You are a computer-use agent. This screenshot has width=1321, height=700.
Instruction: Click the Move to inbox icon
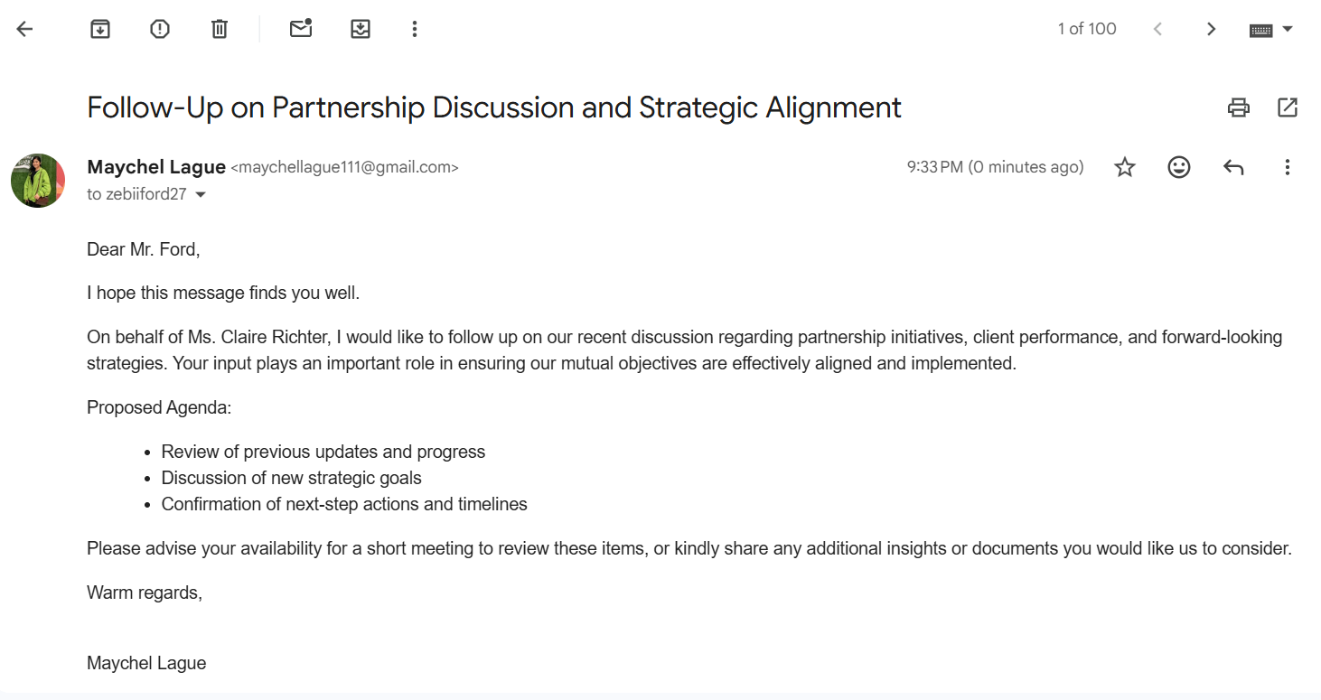point(361,29)
